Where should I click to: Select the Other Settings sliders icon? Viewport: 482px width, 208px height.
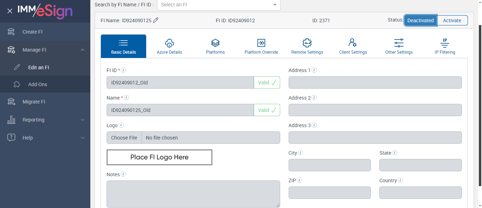coord(399,43)
